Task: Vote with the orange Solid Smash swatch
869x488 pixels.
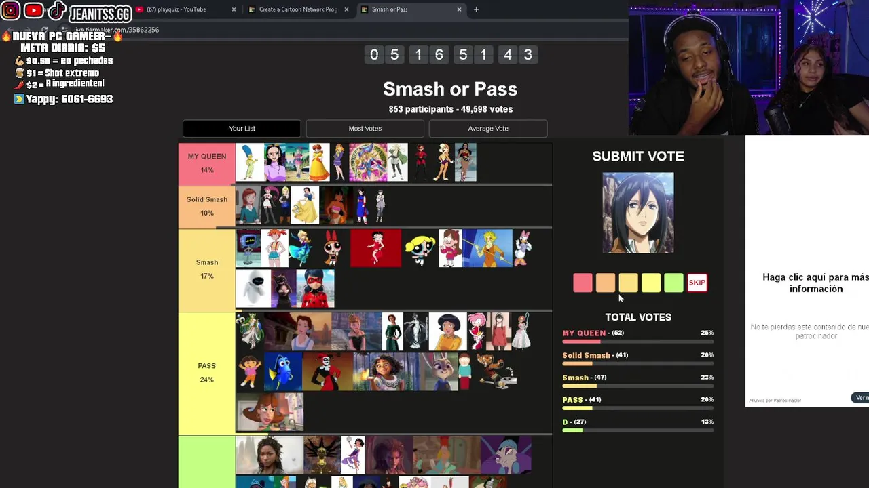Action: (606, 283)
